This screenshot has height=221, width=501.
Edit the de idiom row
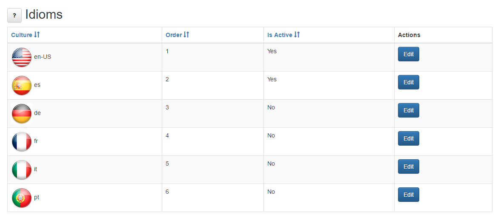(408, 110)
